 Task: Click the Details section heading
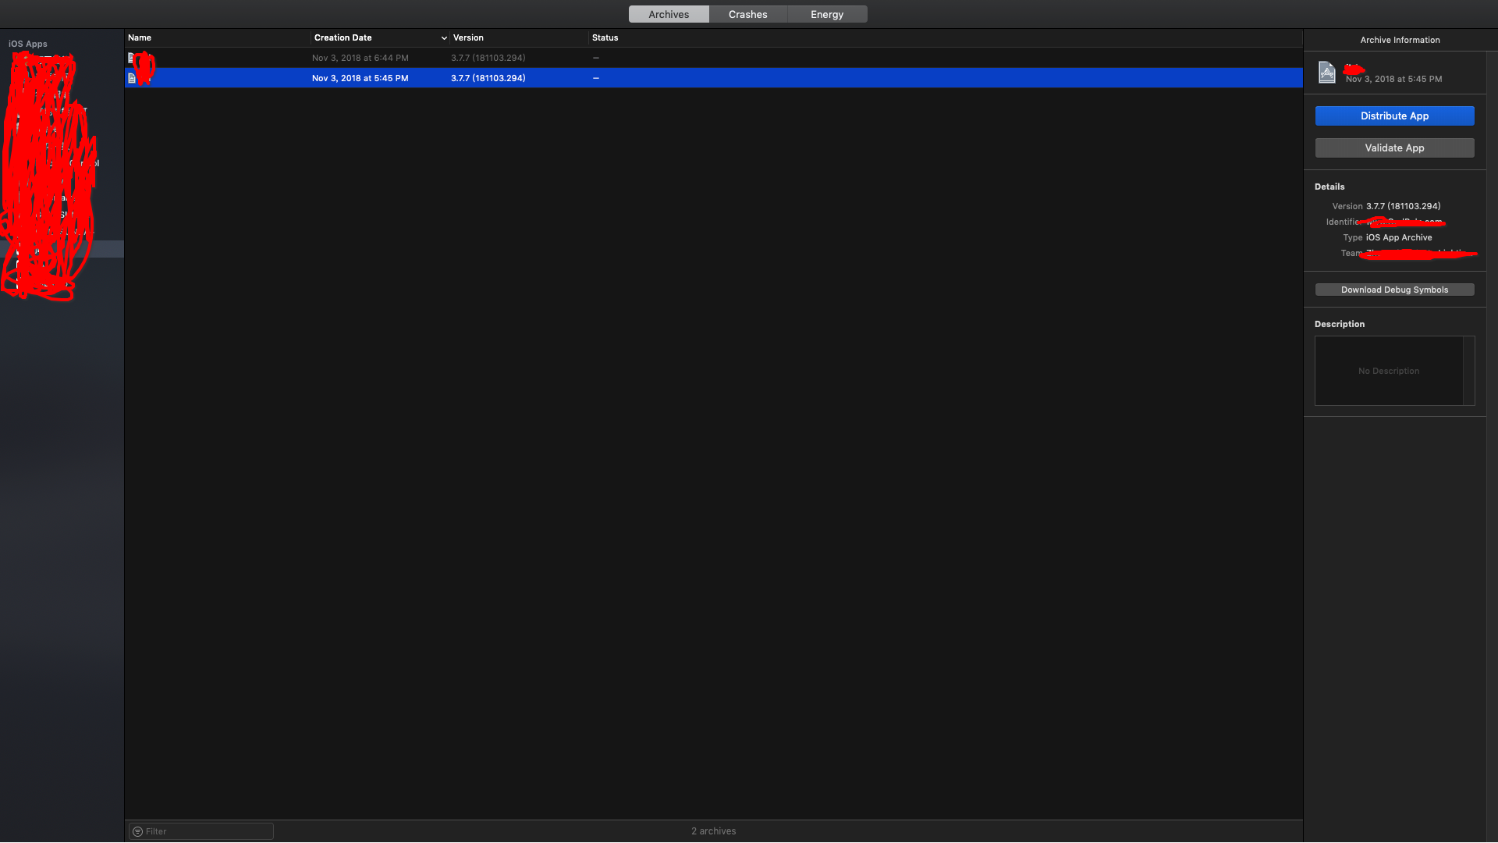pos(1329,187)
